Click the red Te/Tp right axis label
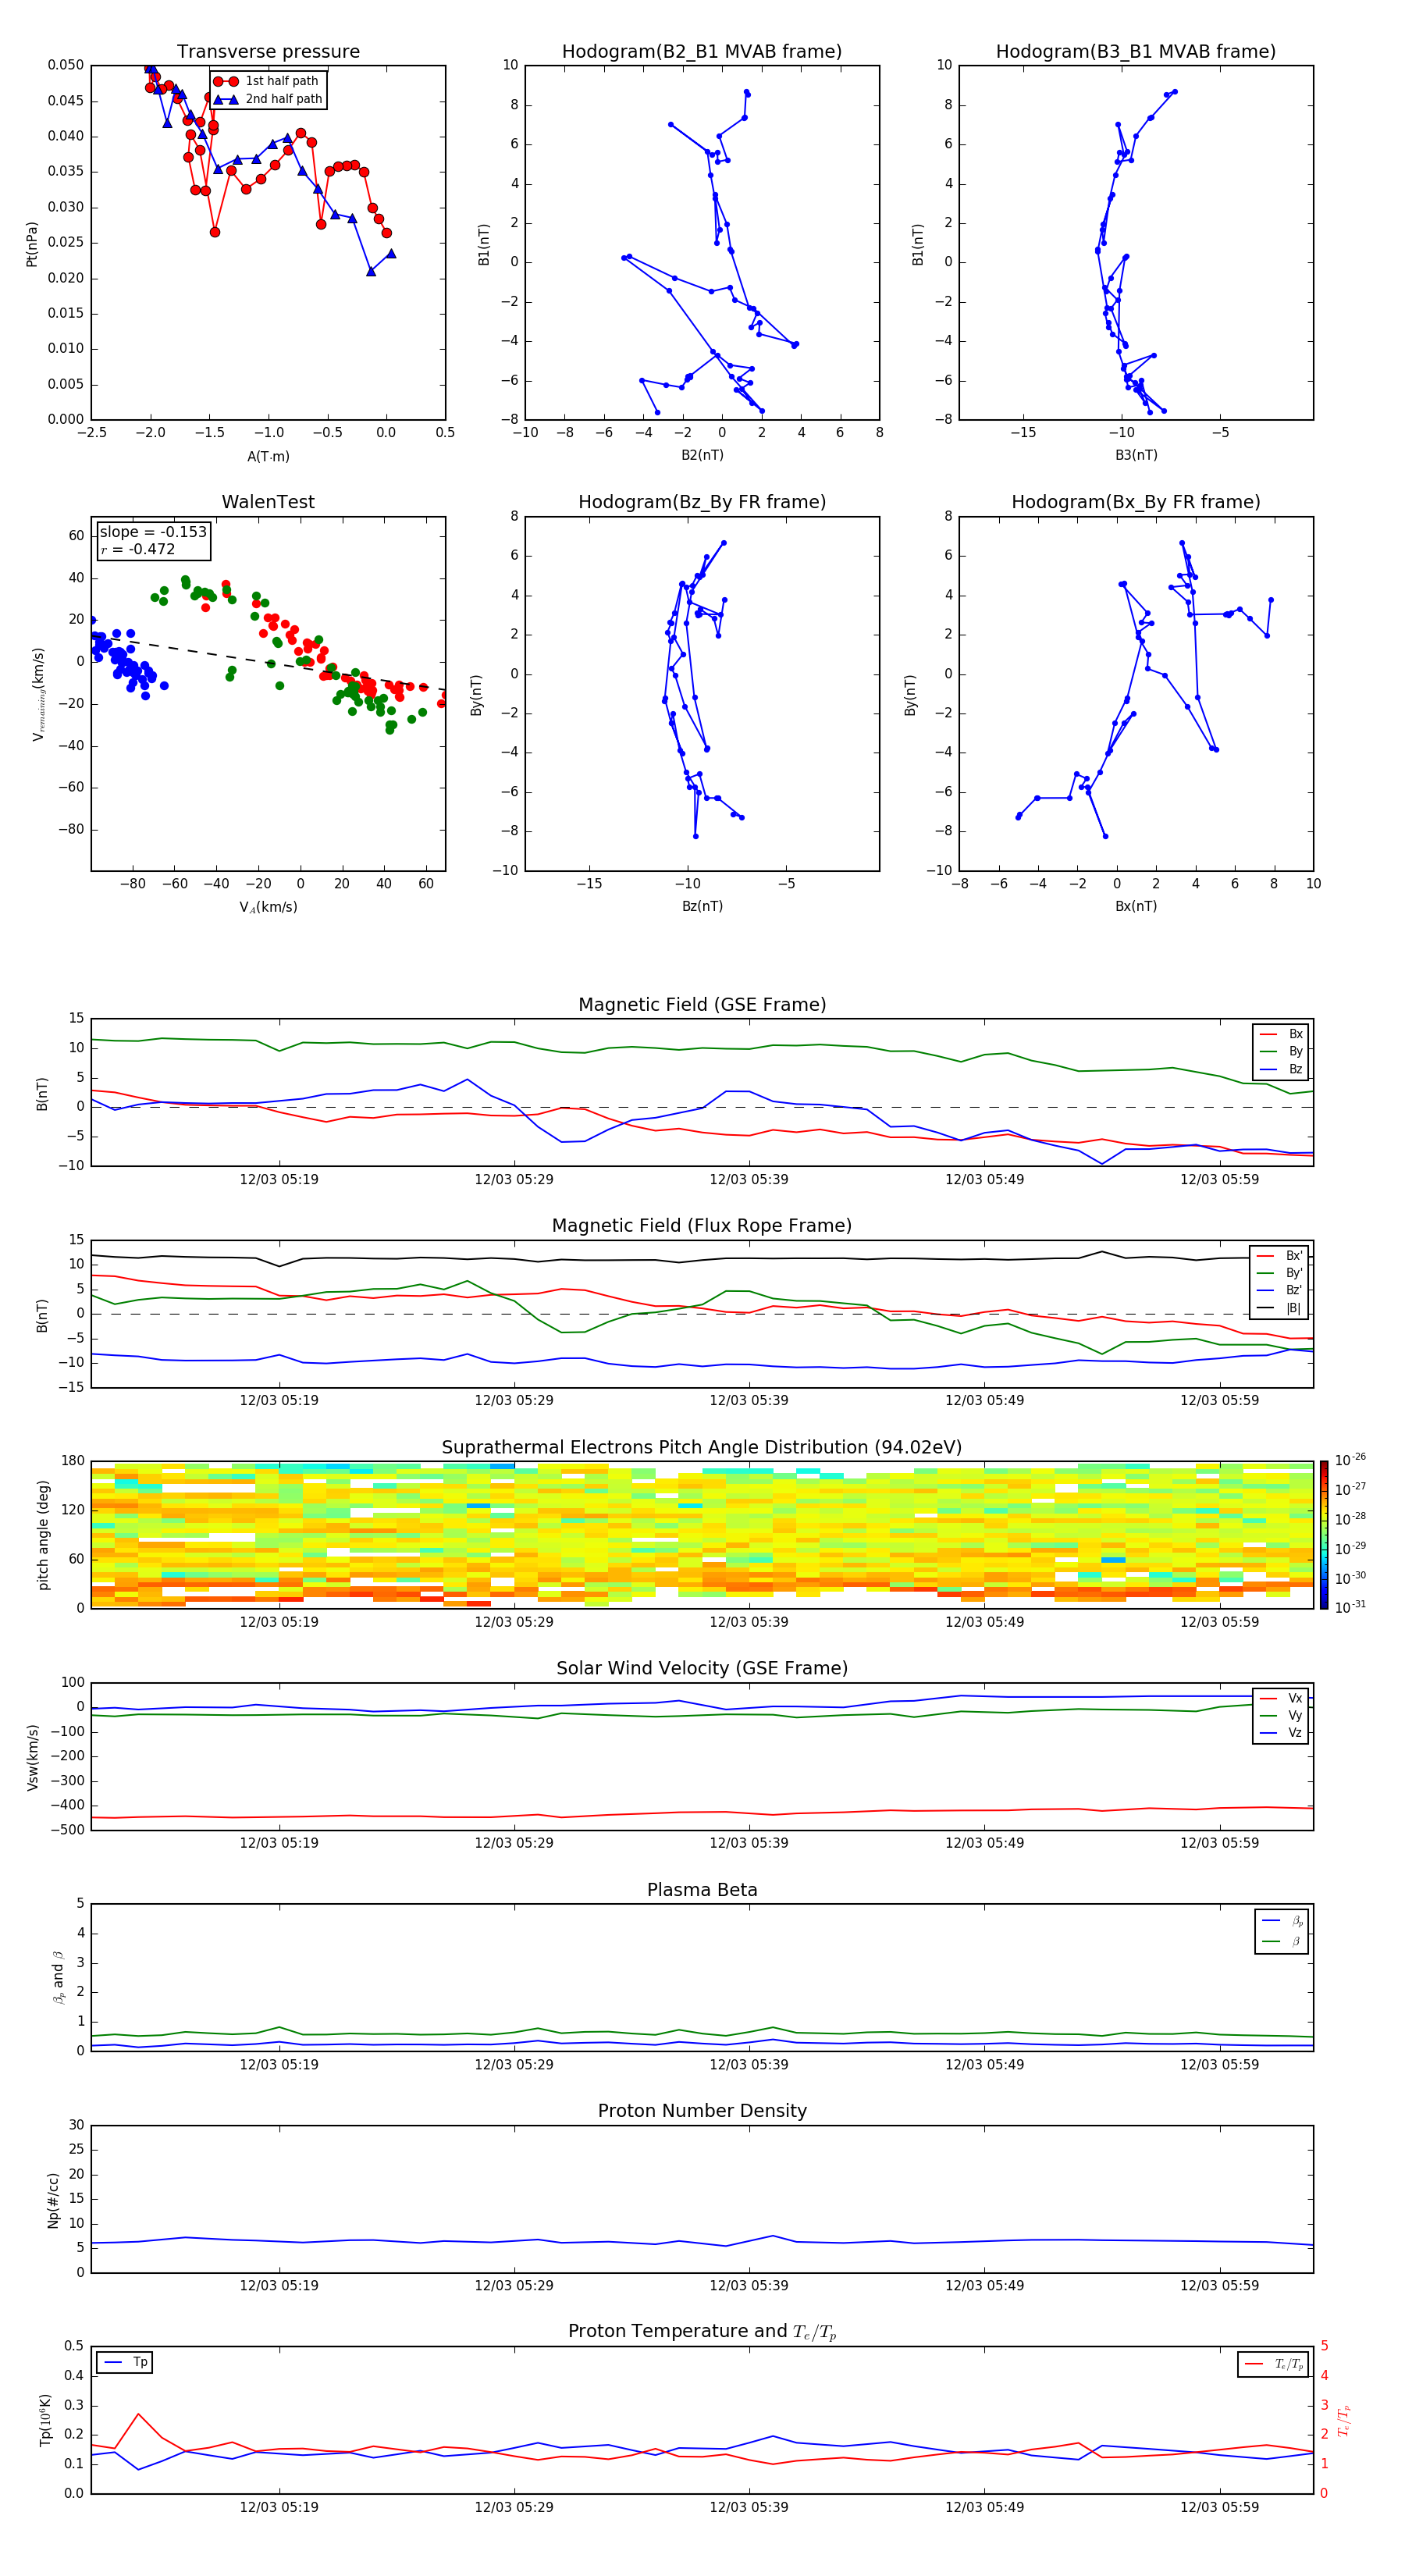Screen dimensions: 1405x2576 point(1343,2420)
